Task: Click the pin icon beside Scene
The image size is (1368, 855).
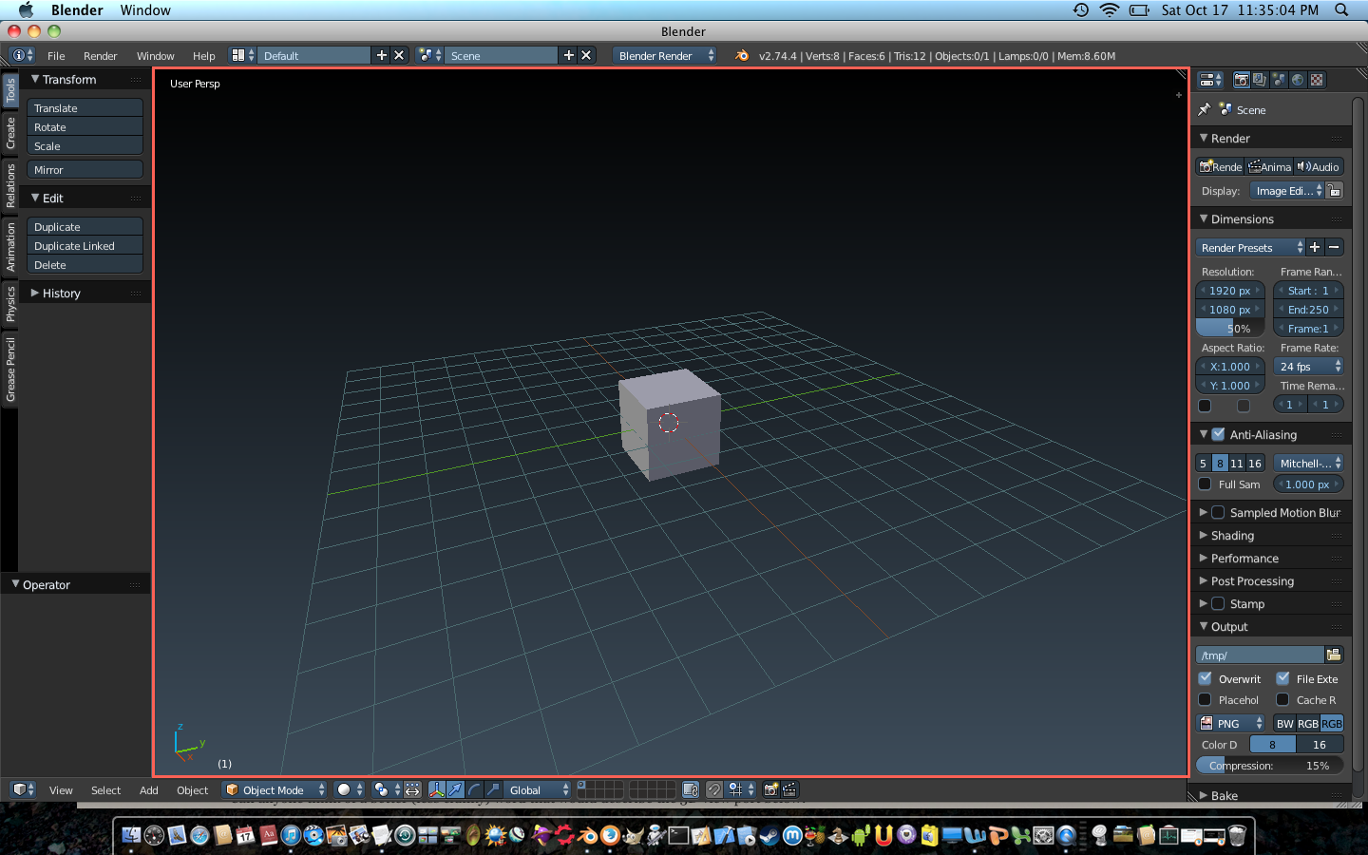Action: click(1205, 110)
